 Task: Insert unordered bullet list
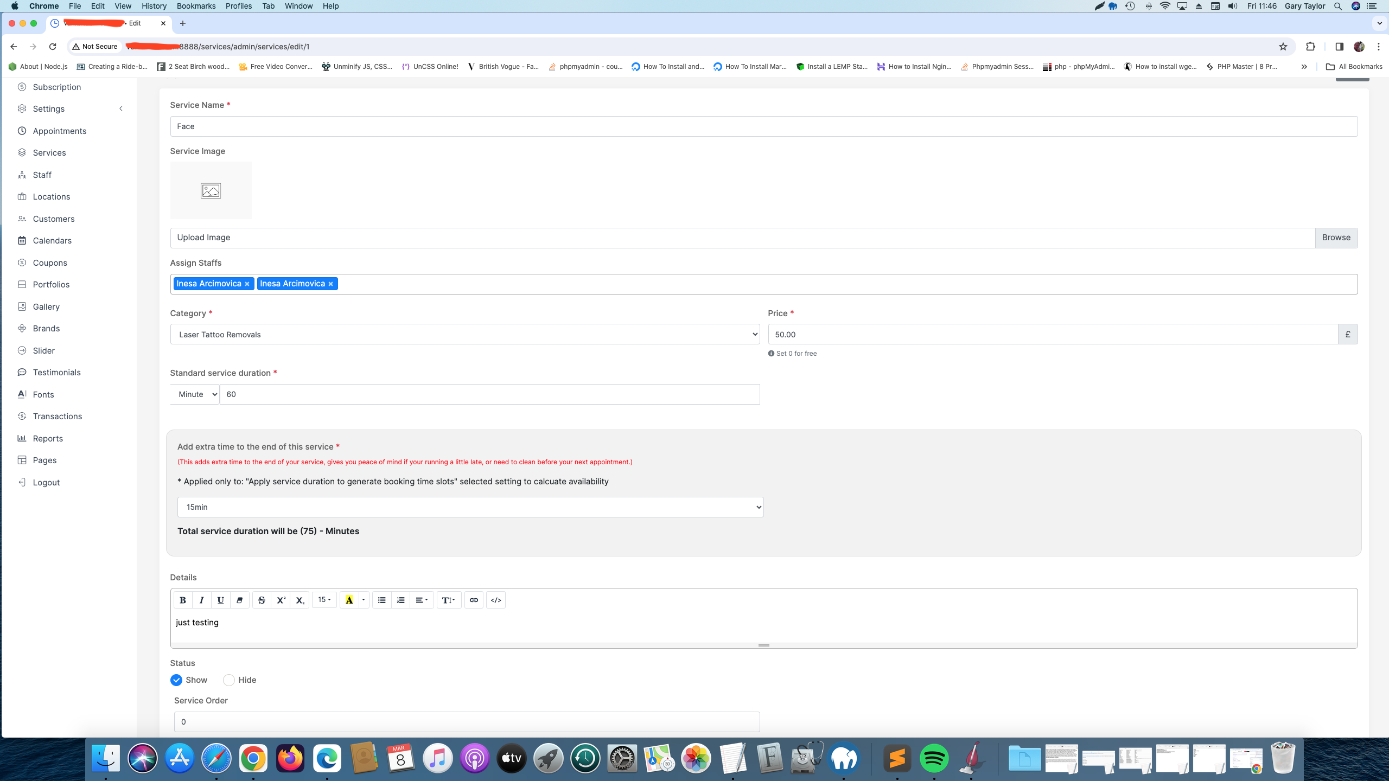click(x=381, y=600)
